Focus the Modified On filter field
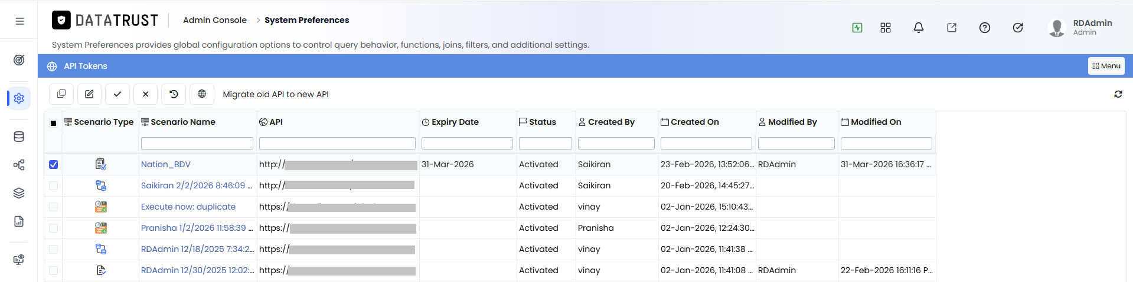Viewport: 1133px width, 282px height. coord(886,143)
